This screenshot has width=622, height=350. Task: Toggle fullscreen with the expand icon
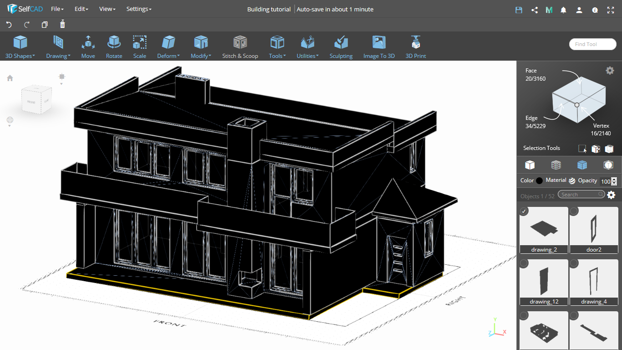tap(610, 10)
